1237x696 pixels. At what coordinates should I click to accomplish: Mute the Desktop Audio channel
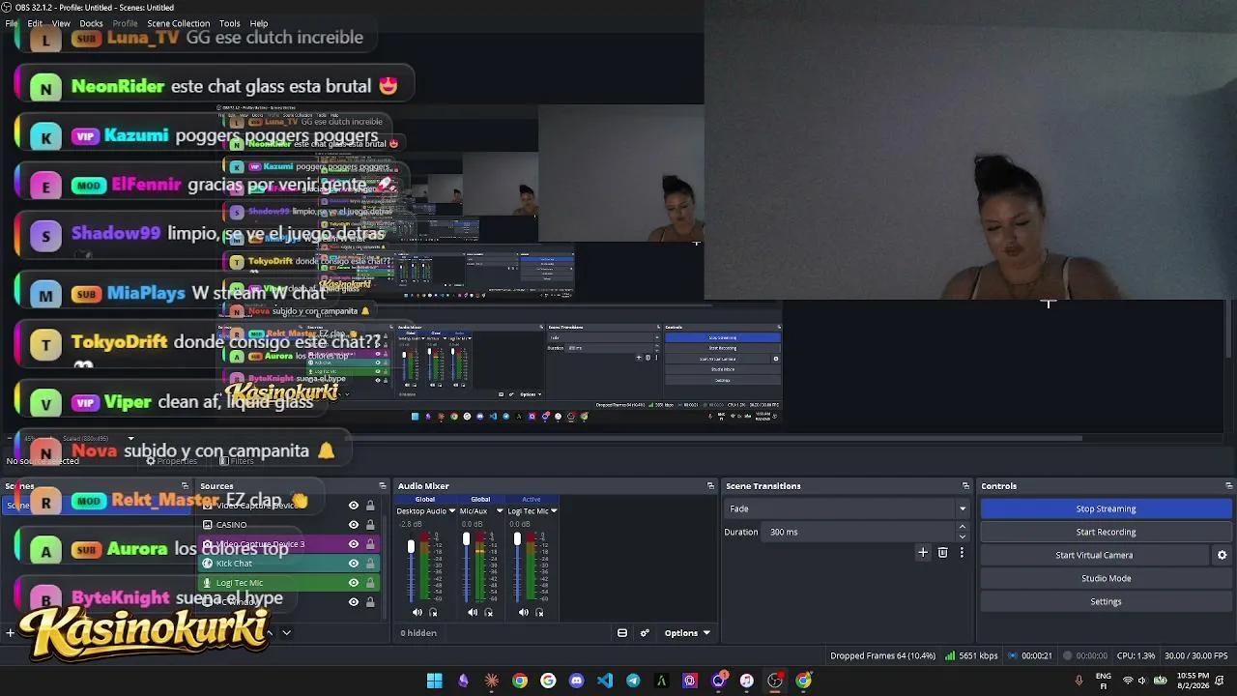[417, 612]
